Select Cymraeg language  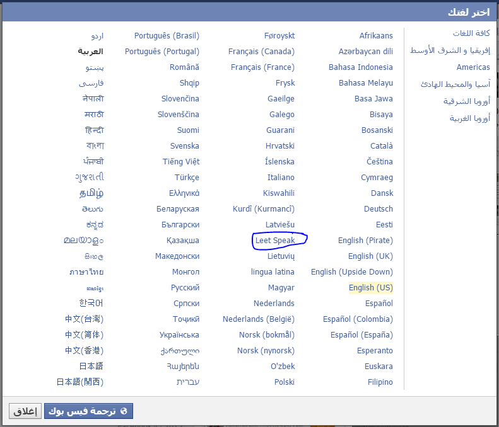(377, 177)
